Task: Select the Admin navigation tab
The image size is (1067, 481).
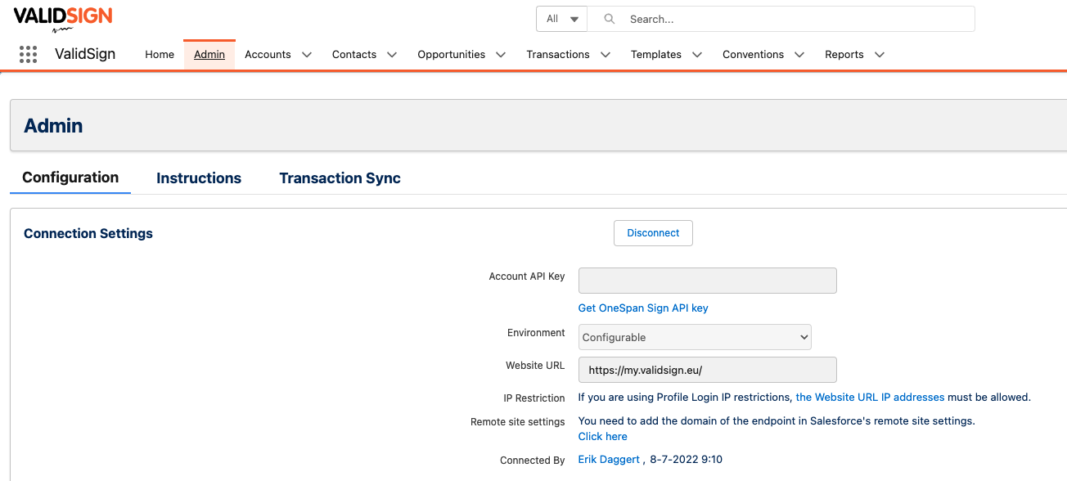Action: pyautogui.click(x=209, y=54)
